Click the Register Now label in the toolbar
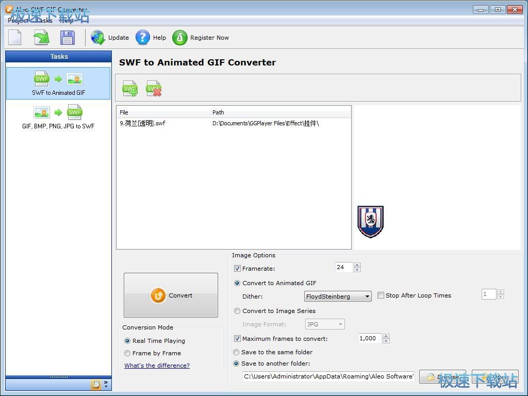 click(x=209, y=38)
